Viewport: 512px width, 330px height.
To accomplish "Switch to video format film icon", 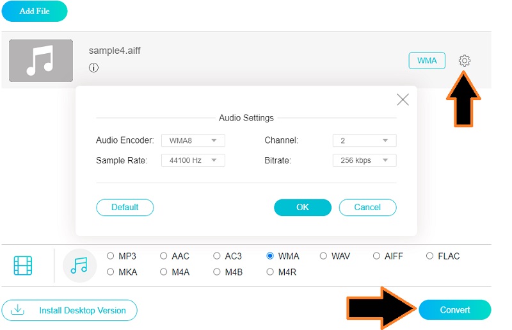I will (x=23, y=265).
